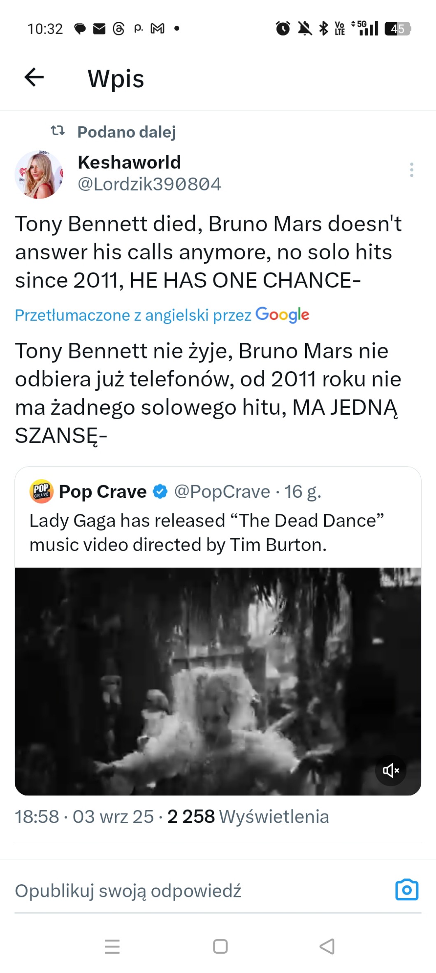Tap the Threads notification icon in status bar

(x=118, y=28)
